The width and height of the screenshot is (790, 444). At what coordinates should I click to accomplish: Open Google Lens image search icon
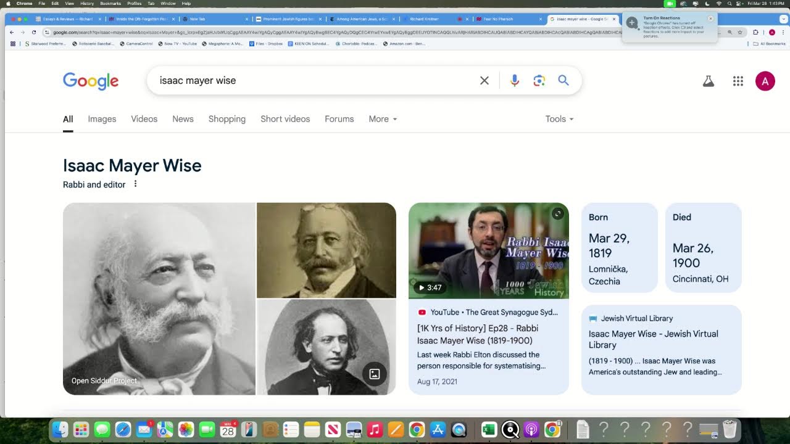click(x=539, y=81)
